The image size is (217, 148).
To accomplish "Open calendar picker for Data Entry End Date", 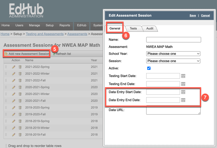I will [x=183, y=100].
